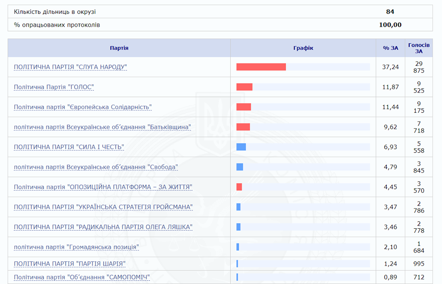Open the "СЛУГА НАРОДУ" party link
Image resolution: width=442 pixels, height=284 pixels.
coord(70,67)
